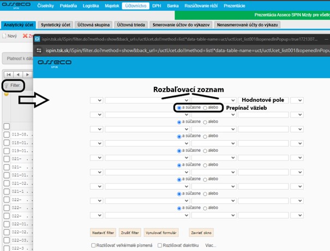Open first row's leftmost dropdown
330x251 pixels.
pyautogui.click(x=96, y=100)
